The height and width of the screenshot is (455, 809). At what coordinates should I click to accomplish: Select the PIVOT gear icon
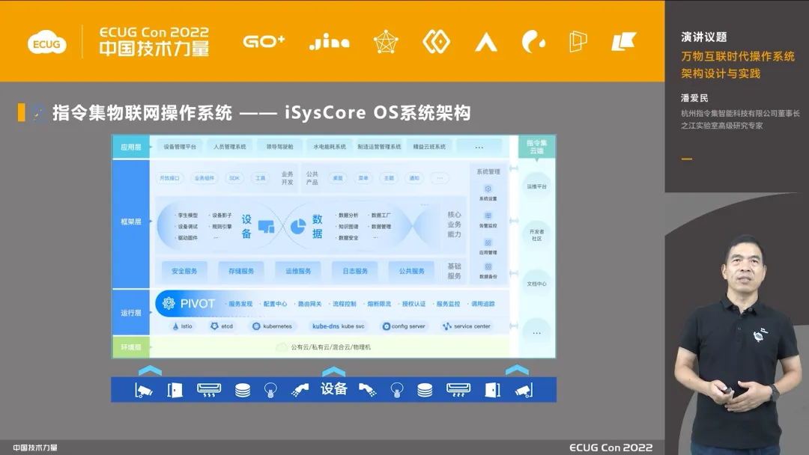point(166,303)
